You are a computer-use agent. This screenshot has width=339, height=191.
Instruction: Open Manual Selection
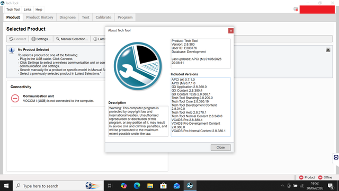coord(72,39)
